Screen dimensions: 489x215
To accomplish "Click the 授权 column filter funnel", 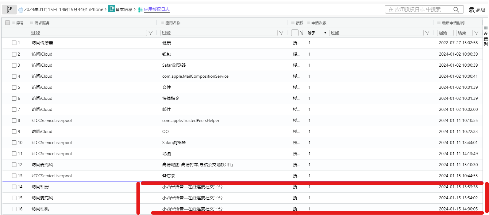I will [301, 33].
